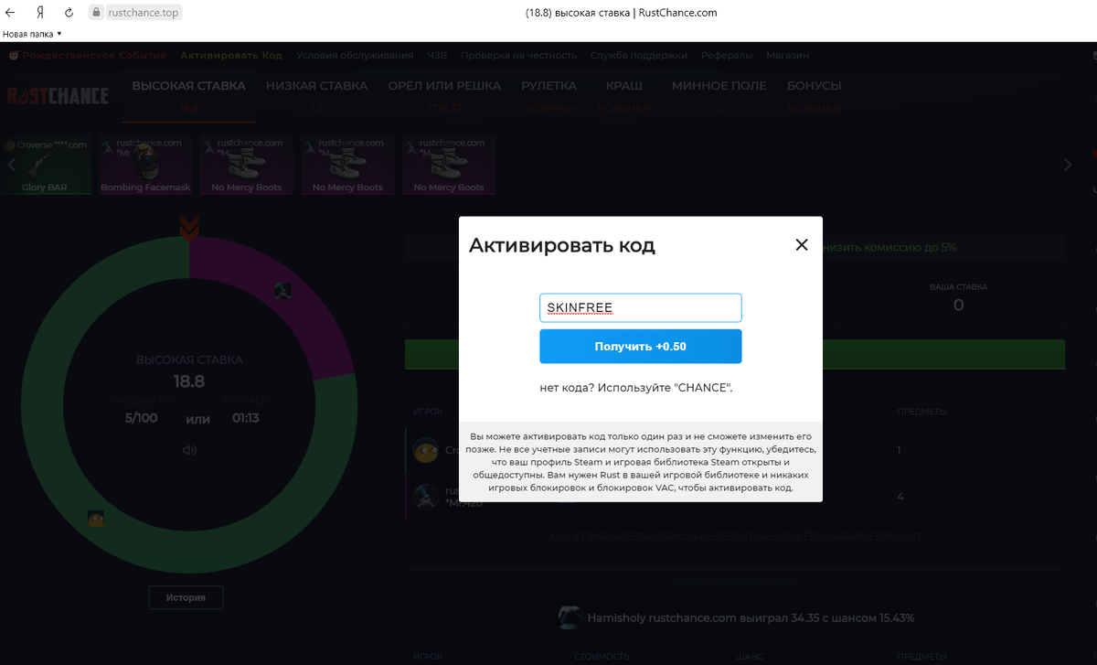Screen dimensions: 1097x665
Task: Click the Yandex Я browser icon
Action: pyautogui.click(x=40, y=13)
